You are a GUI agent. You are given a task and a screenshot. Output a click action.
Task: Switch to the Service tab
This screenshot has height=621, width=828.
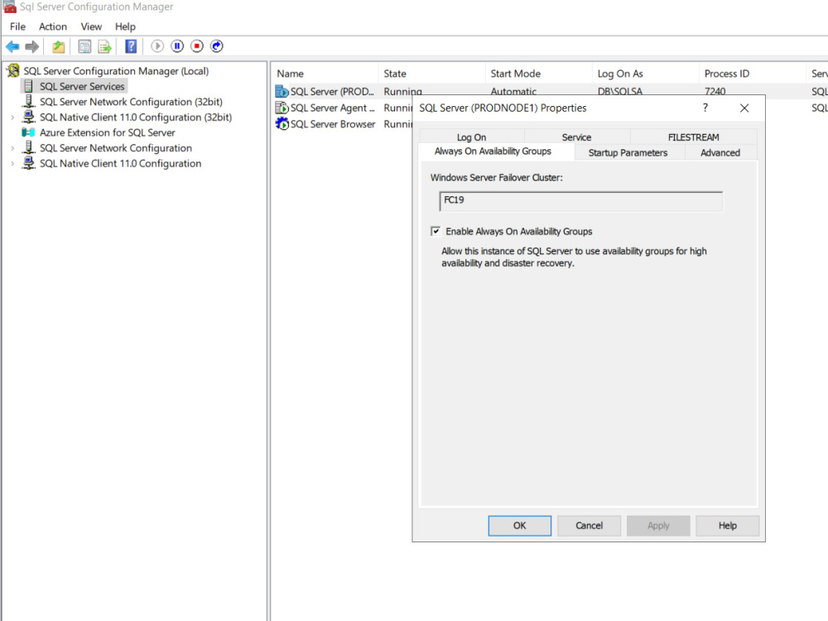tap(576, 137)
